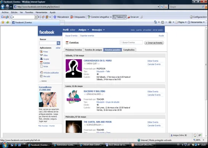This screenshot has width=208, height=148.
Task: Click the cerrar sesión link
Action: pyautogui.click(x=158, y=30)
